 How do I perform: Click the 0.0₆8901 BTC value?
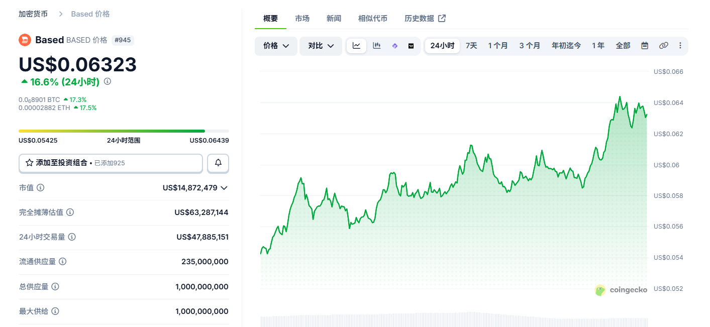[x=39, y=100]
